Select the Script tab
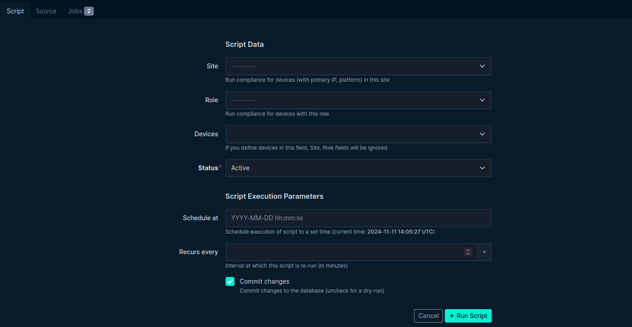 15,11
